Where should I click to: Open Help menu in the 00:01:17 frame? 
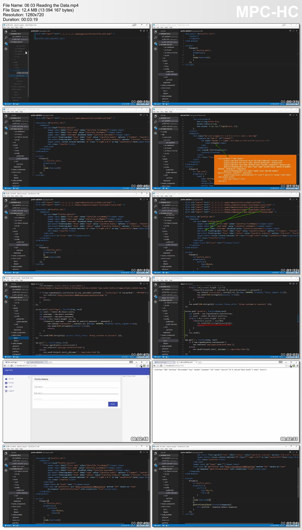coord(21,196)
